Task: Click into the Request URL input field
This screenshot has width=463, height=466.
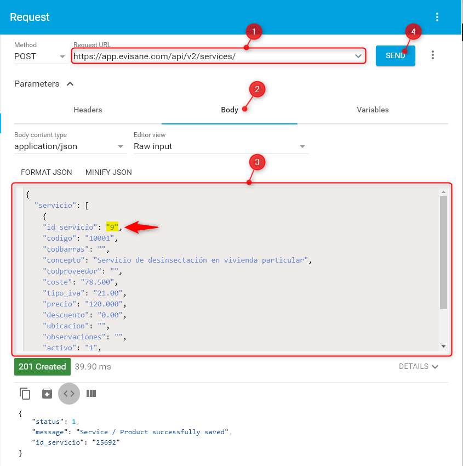Action: 208,56
